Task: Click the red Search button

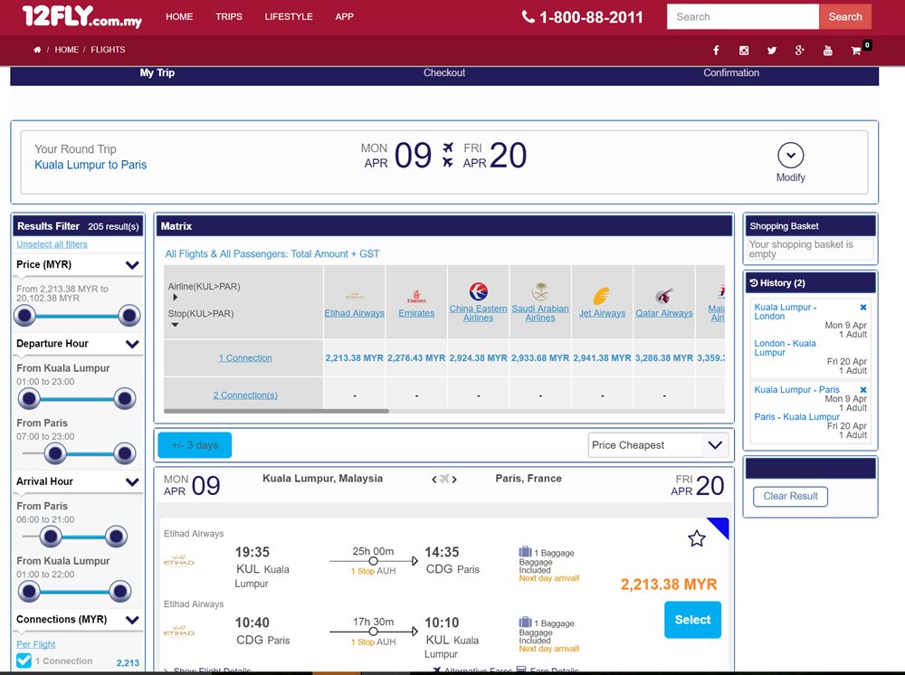Action: pos(845,16)
